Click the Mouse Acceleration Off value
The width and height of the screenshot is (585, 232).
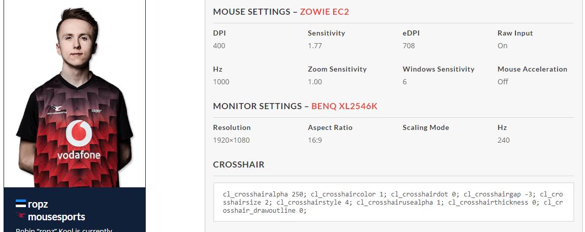tap(503, 82)
